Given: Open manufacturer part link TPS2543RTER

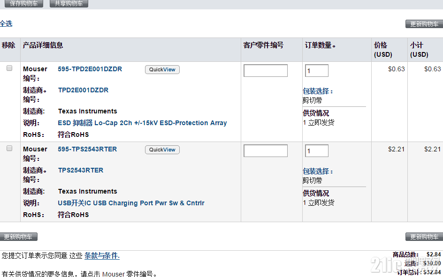Looking at the screenshot, I should tap(81, 171).
